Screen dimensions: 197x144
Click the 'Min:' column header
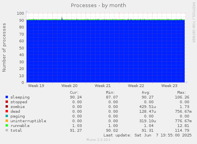110,93
